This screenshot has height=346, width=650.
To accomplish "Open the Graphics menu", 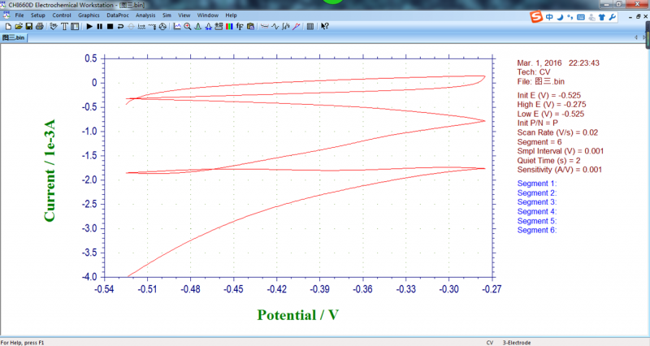I will point(89,15).
